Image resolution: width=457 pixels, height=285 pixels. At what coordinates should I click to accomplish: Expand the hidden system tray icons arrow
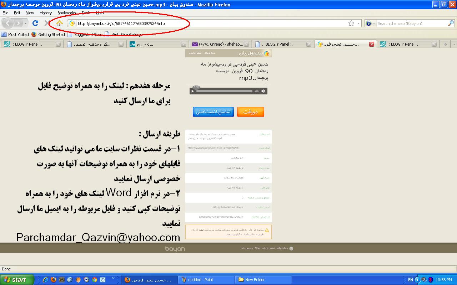tap(417, 280)
